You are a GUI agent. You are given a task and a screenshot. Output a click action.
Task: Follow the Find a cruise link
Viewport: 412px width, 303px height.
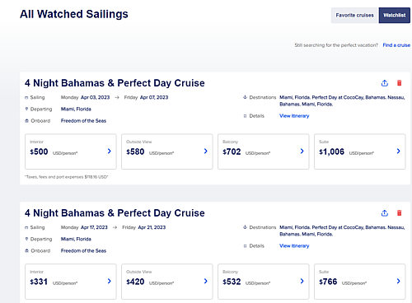pos(396,45)
